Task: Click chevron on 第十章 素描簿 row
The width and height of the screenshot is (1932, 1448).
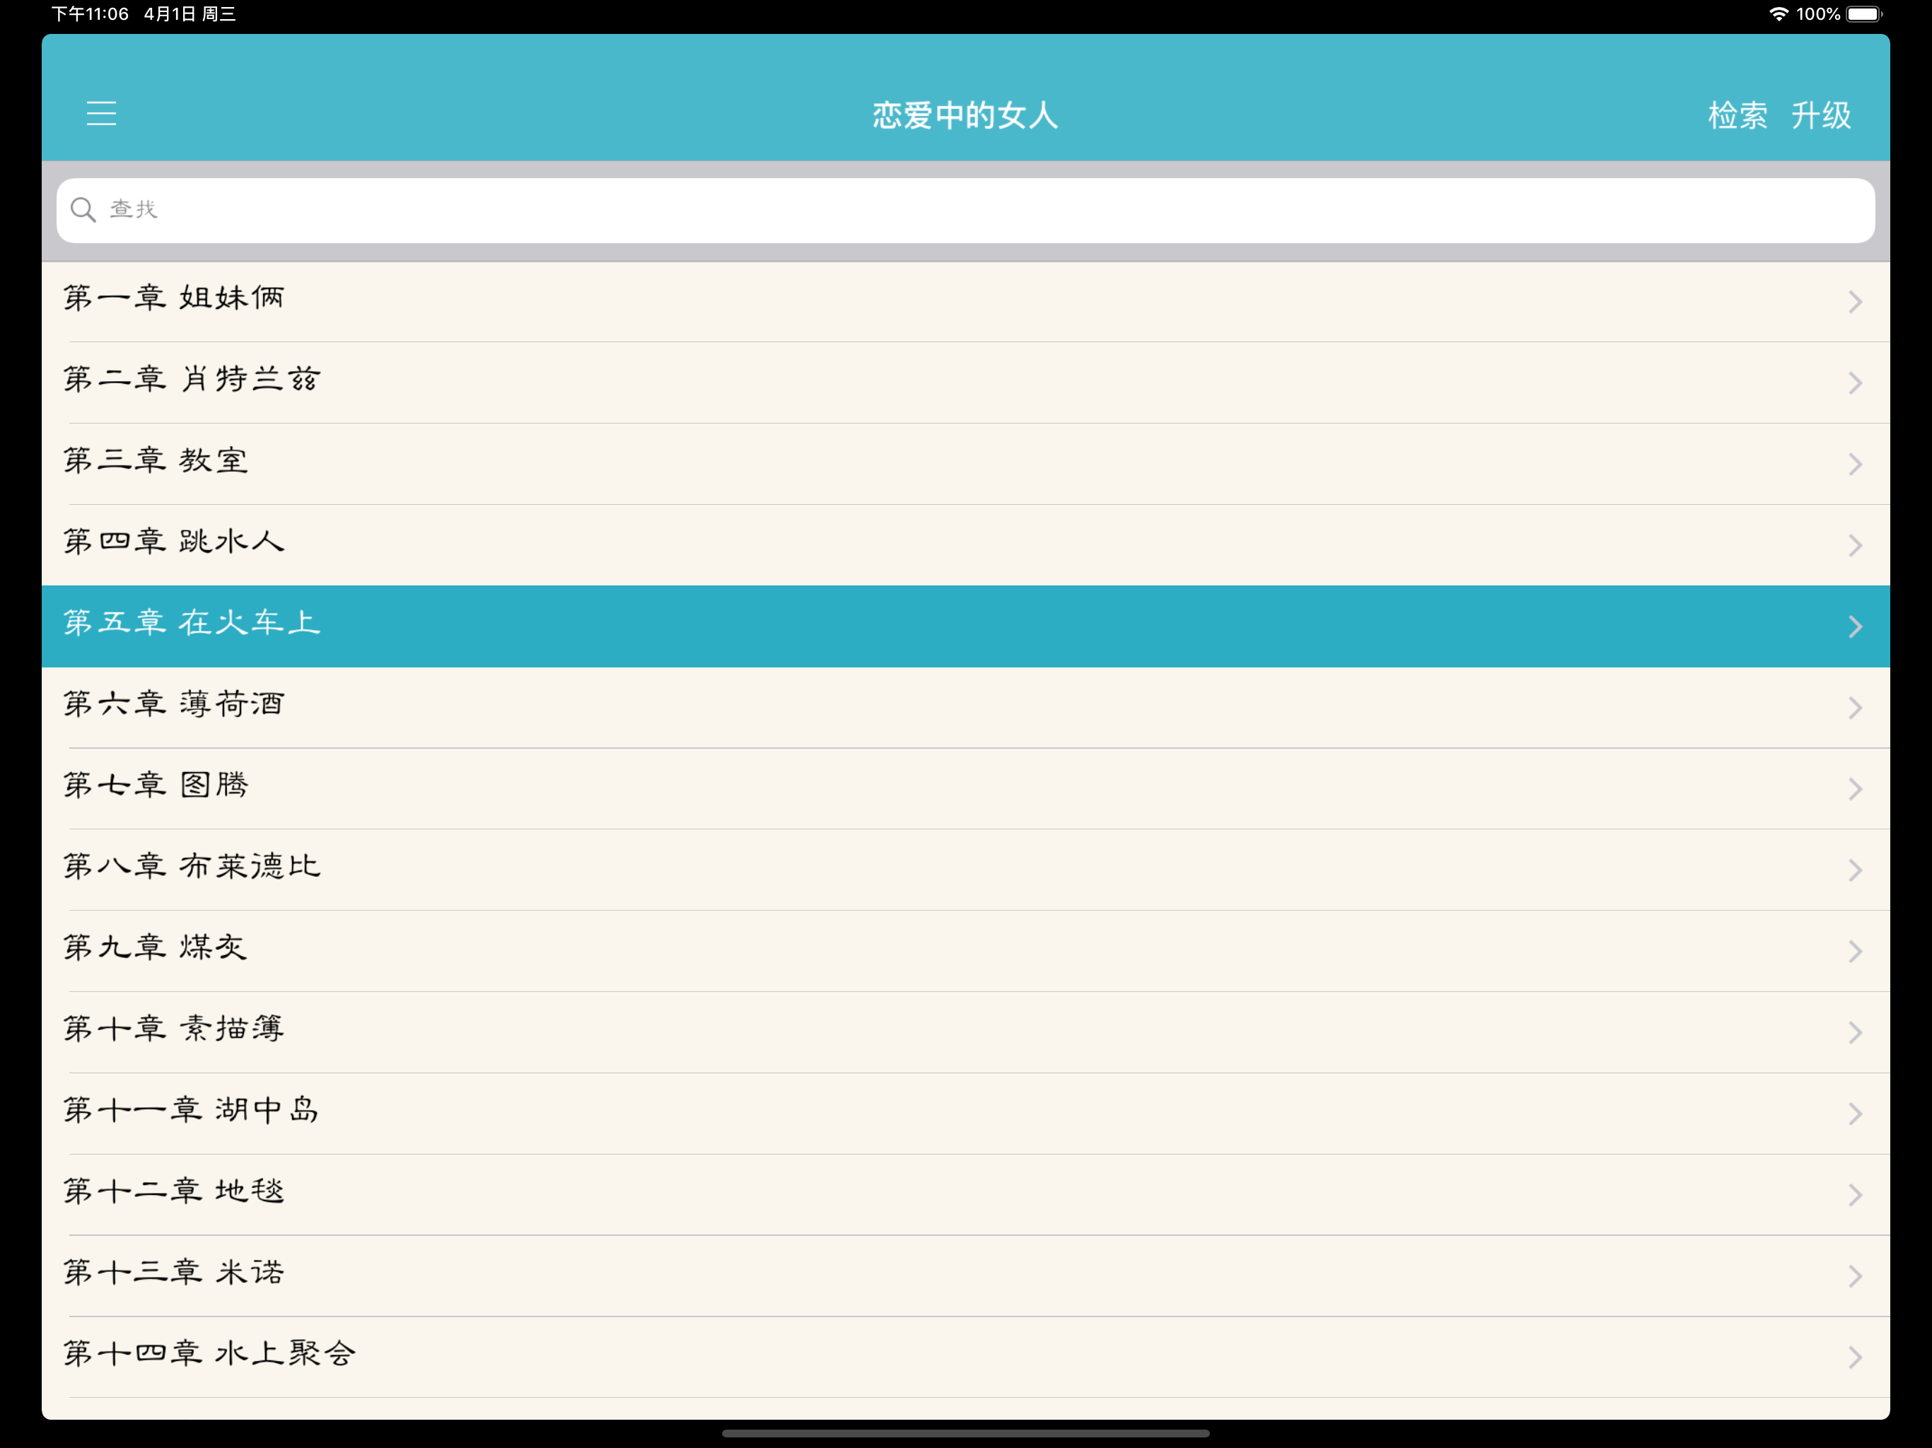Action: tap(1855, 1033)
